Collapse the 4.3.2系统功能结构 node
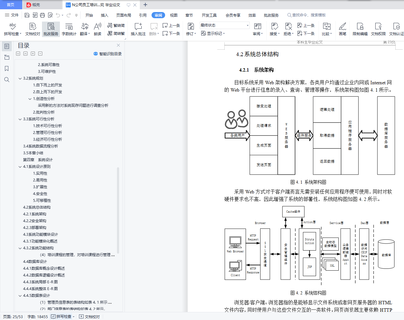This screenshot has height=320, width=404. click(x=20, y=248)
